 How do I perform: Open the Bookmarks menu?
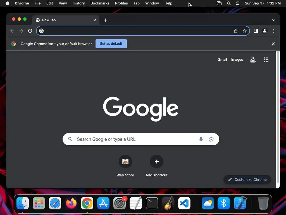100,3
